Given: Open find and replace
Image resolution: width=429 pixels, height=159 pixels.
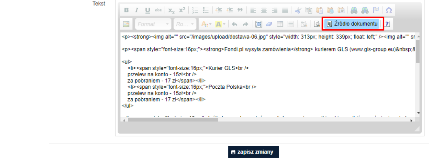Looking at the screenshot, I should point(303,24).
